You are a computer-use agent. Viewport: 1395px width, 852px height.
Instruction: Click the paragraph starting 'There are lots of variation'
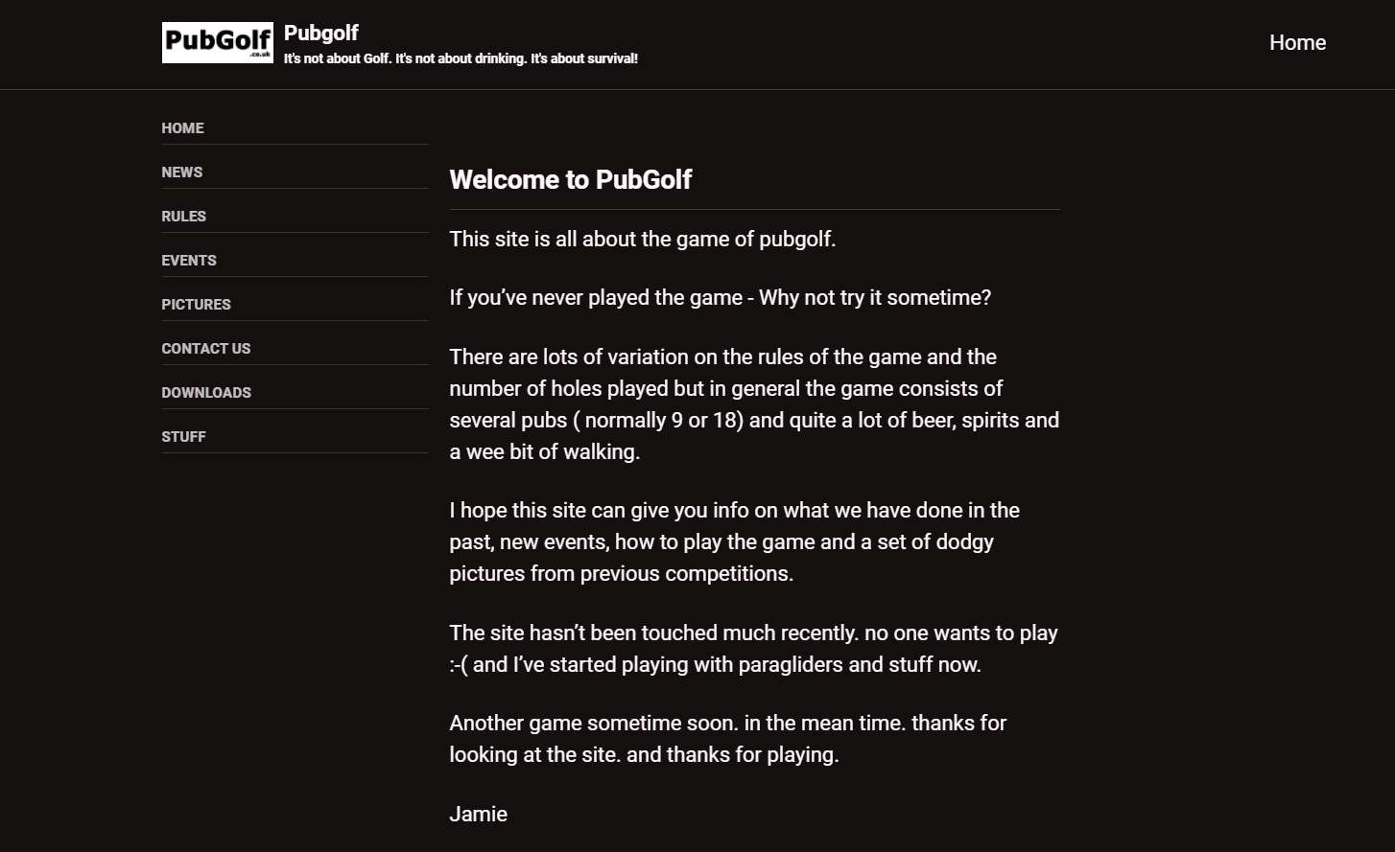[754, 403]
